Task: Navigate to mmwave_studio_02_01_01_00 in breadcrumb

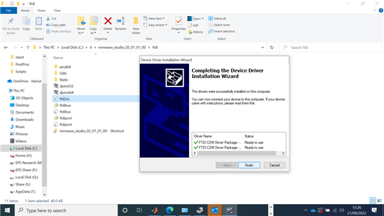Action: tap(122, 47)
